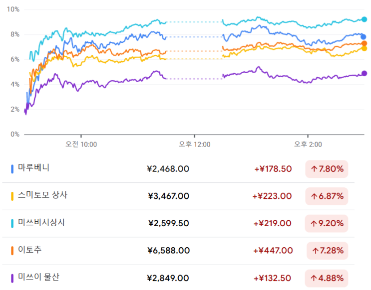Viewport: 371px width, 290px height.
Task: Click the 6.87% change badge
Action: [327, 196]
